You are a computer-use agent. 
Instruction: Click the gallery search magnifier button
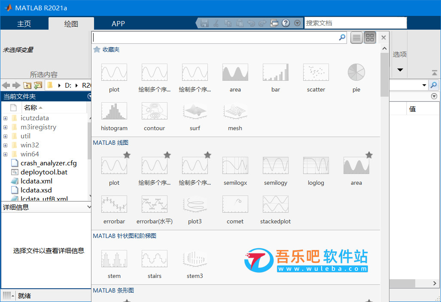[x=342, y=37]
